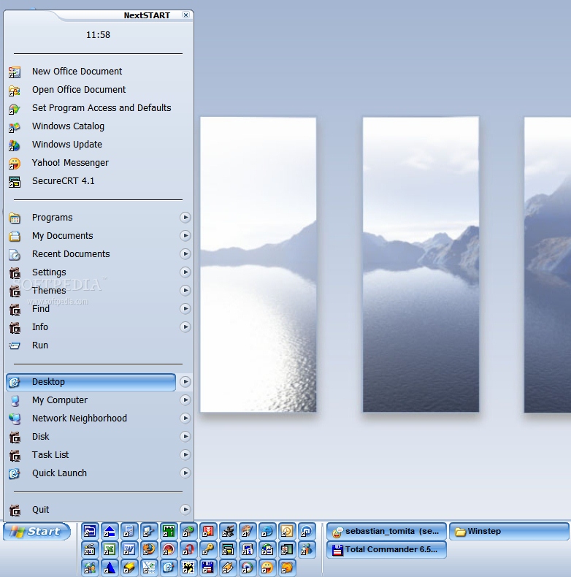Launch the Excel shortcut in Quick Launch
Screen dimensions: 571x577
click(110, 549)
